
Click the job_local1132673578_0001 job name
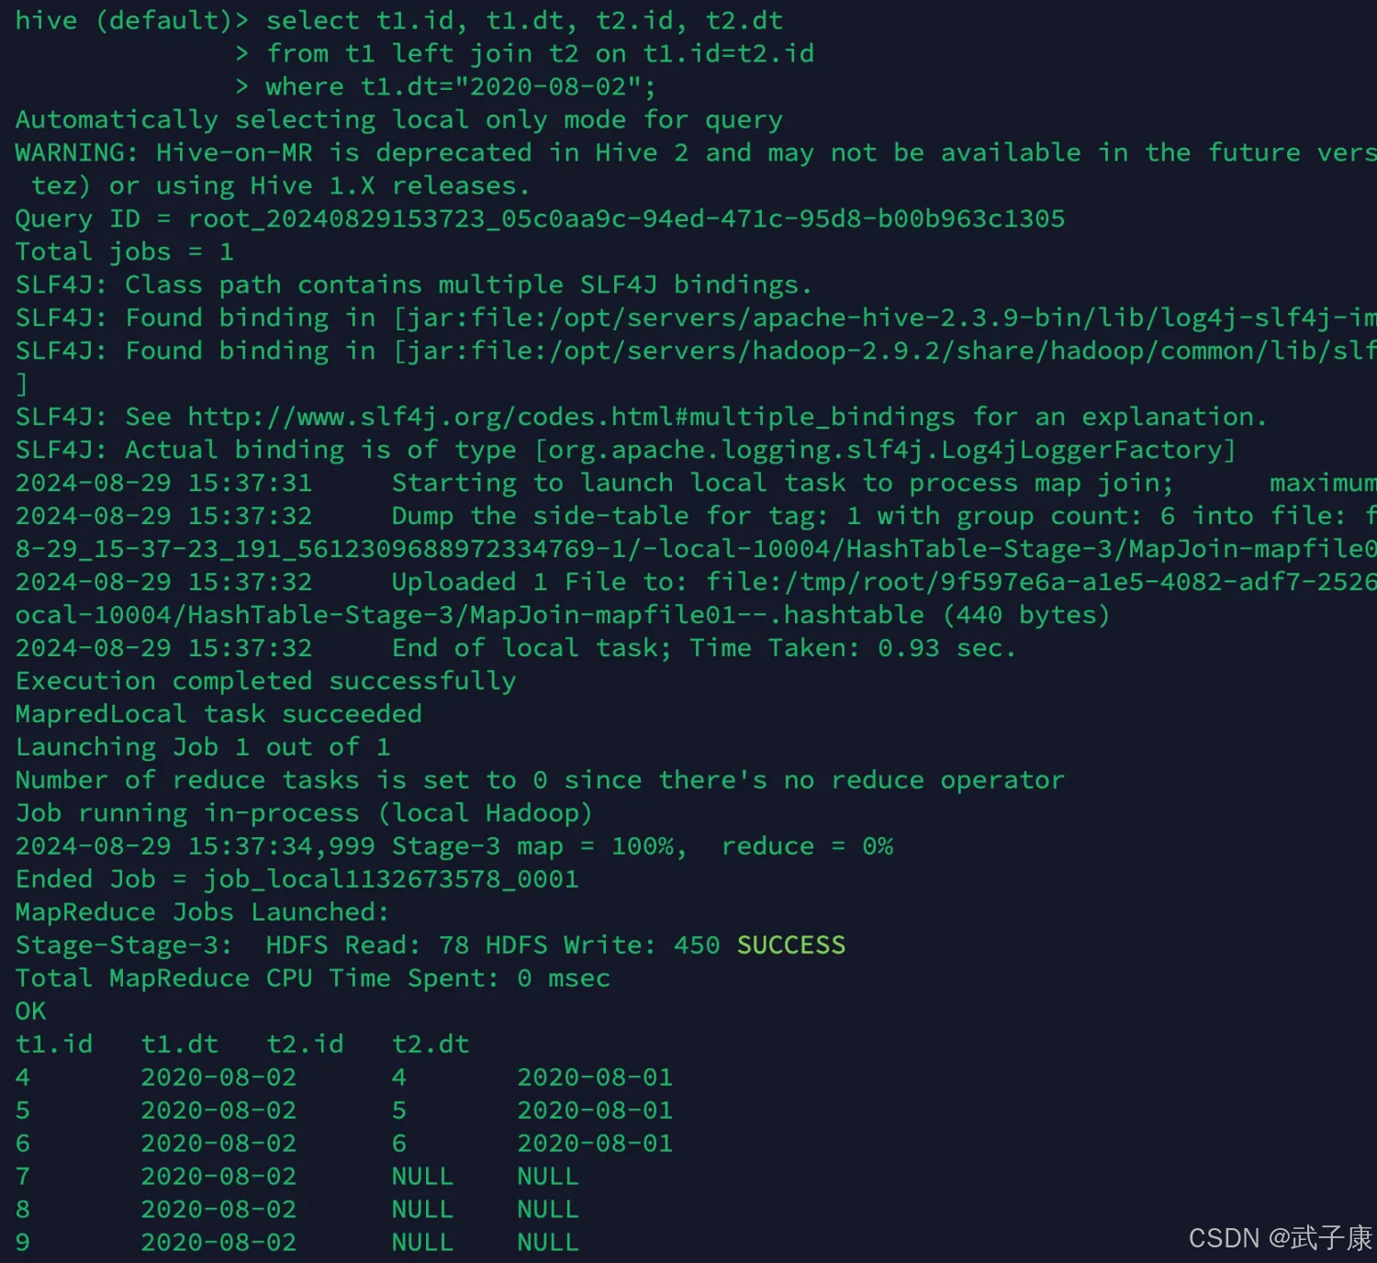tap(391, 879)
